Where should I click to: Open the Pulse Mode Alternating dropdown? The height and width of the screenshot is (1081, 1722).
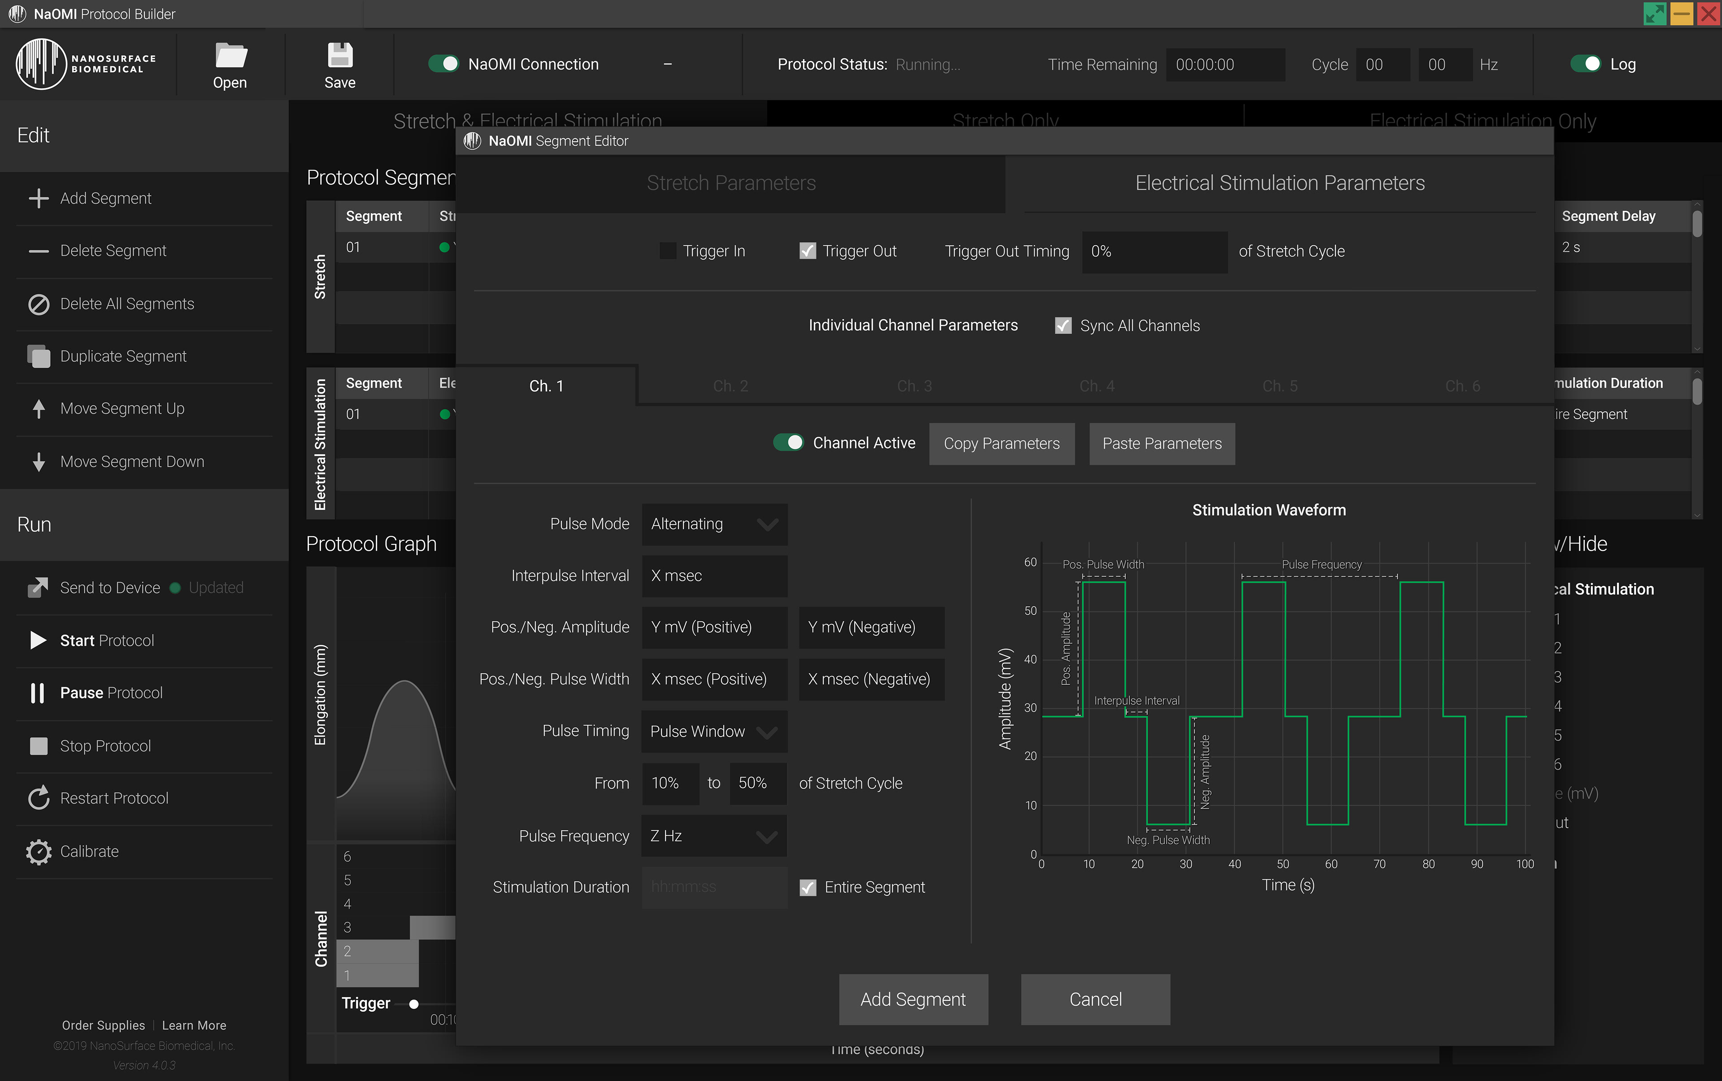714,524
